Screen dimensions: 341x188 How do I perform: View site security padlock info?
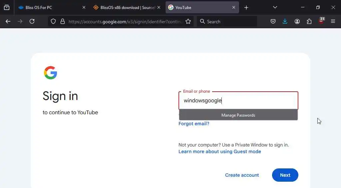point(63,22)
